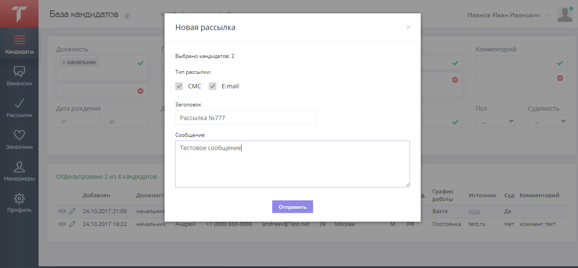Open Иванов Иван Иванович user menu
Image resolution: width=578 pixels, height=268 pixels.
coord(509,15)
